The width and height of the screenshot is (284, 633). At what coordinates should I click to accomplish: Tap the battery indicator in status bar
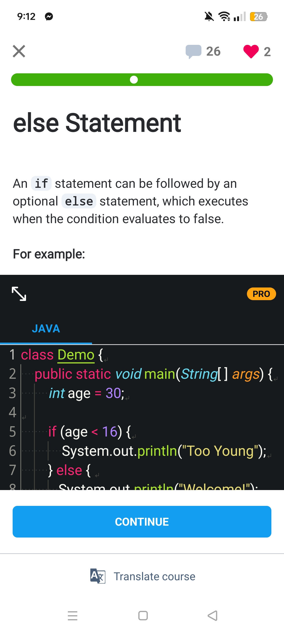258,17
